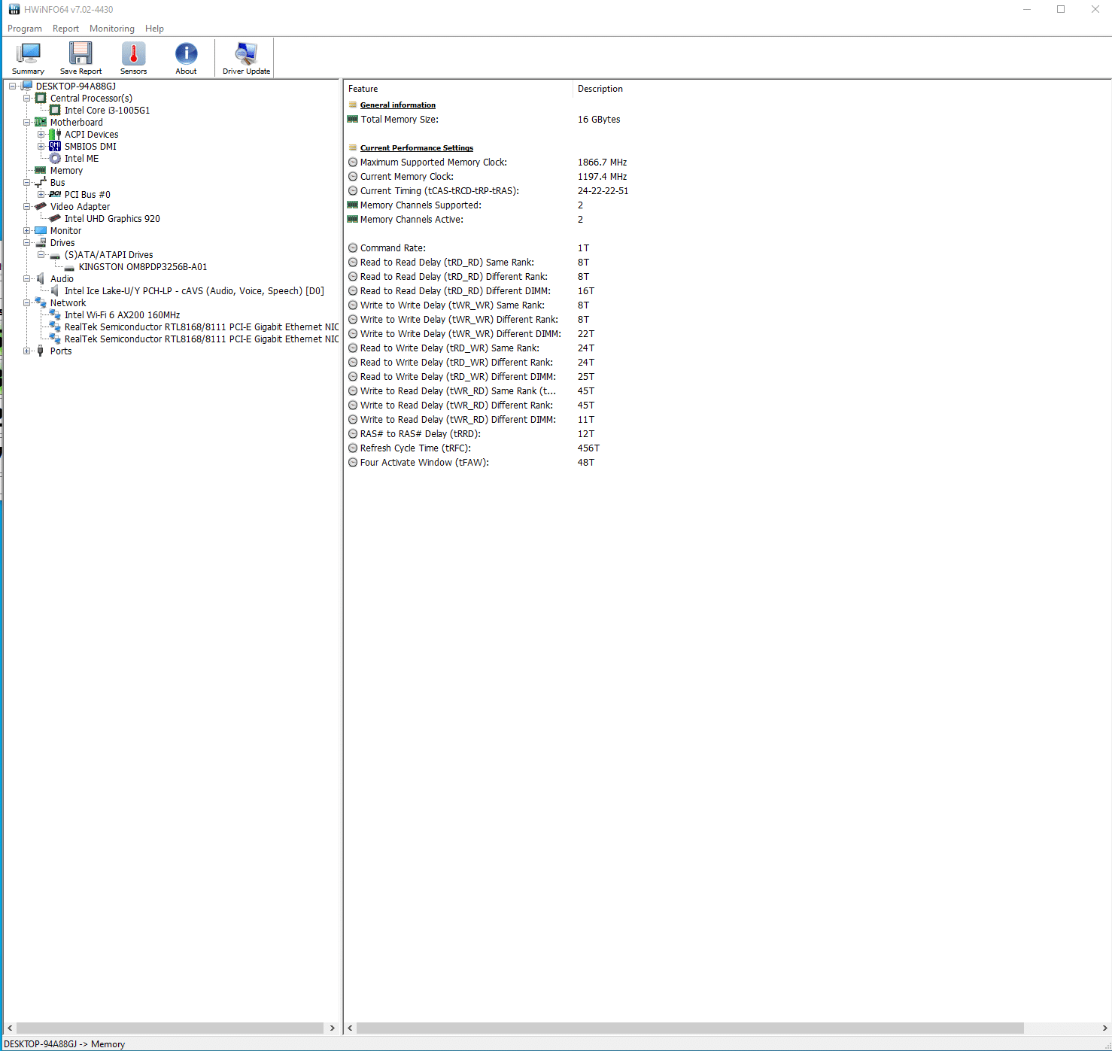
Task: Select the Audio speaker icon
Action: (41, 278)
